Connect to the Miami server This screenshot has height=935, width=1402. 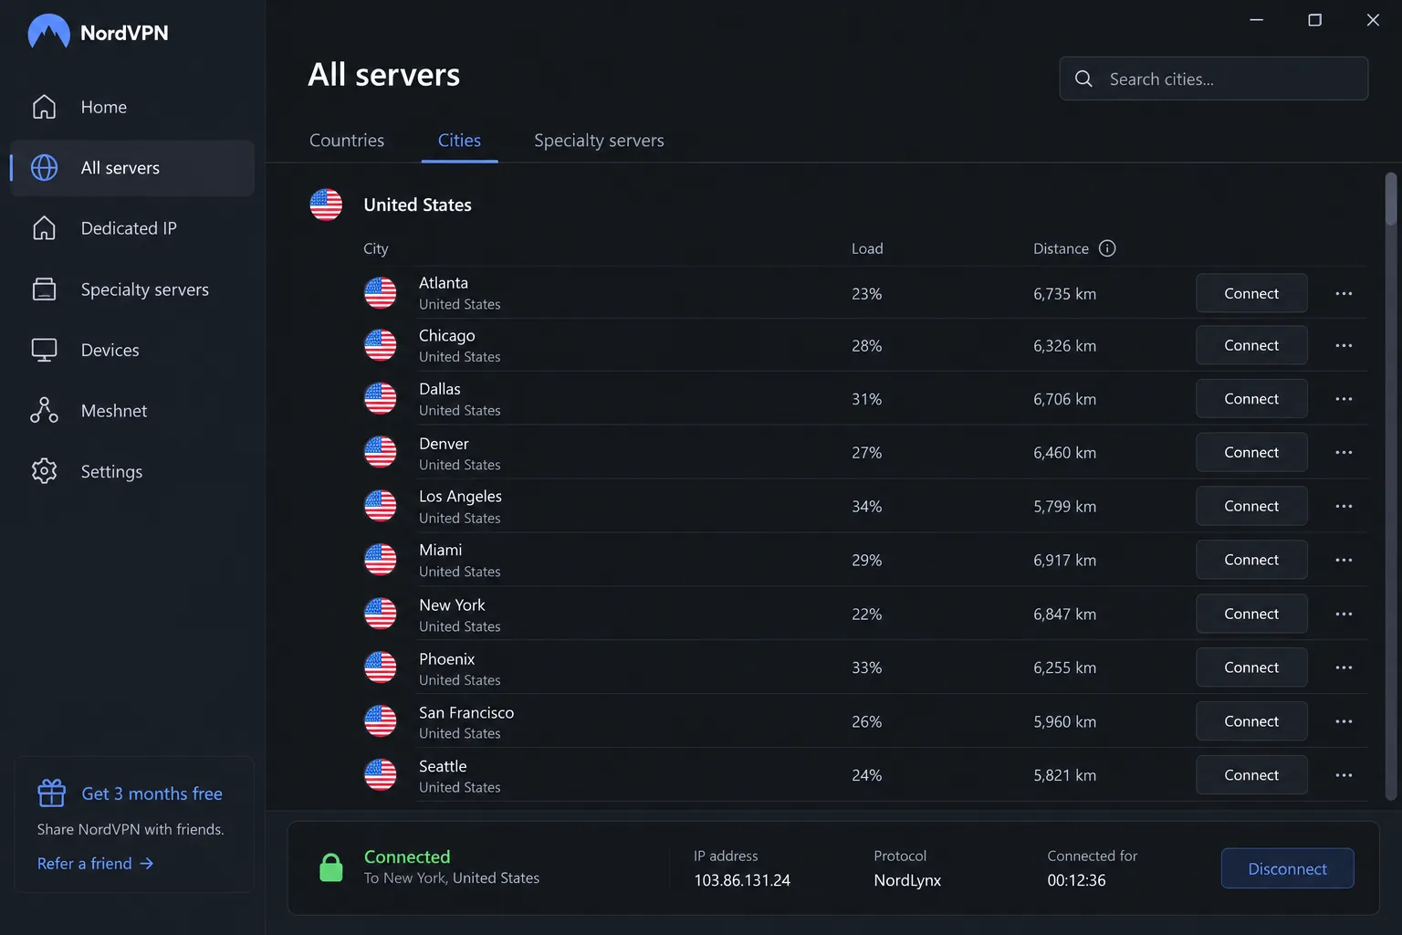1251,560
